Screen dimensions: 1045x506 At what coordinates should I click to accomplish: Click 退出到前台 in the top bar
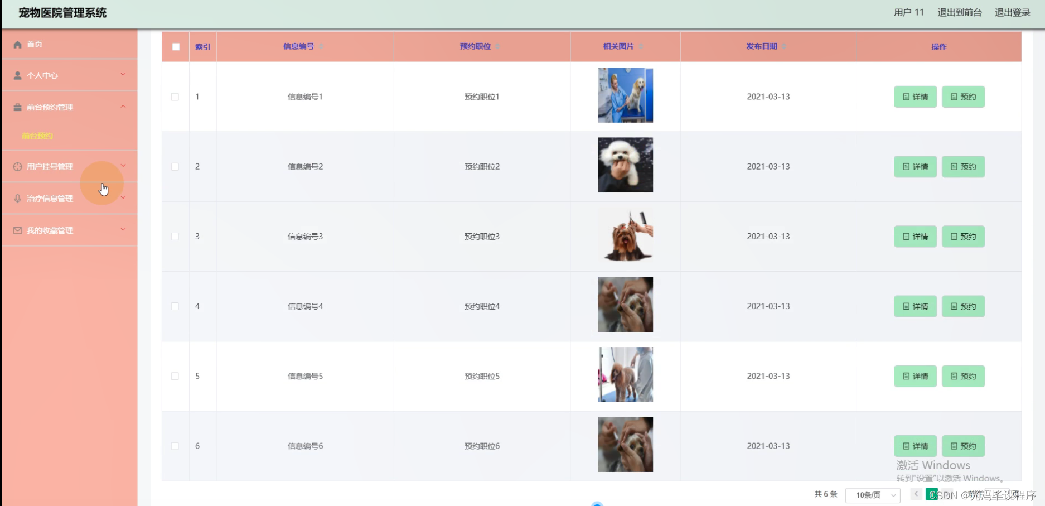point(960,12)
